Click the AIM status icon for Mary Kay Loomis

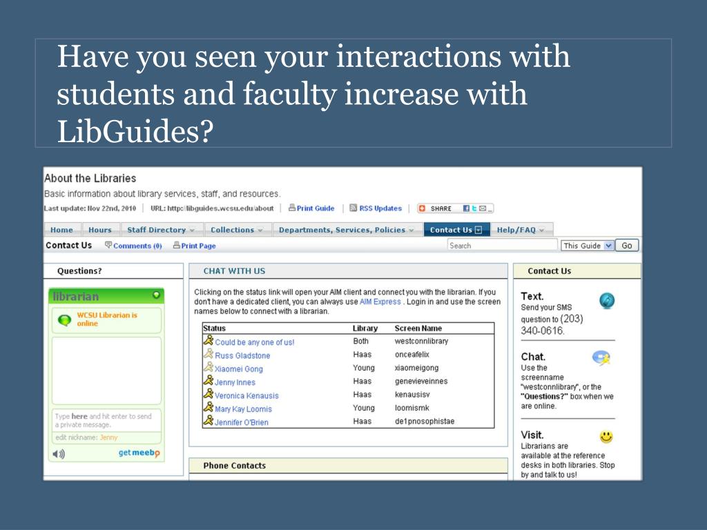pos(209,407)
